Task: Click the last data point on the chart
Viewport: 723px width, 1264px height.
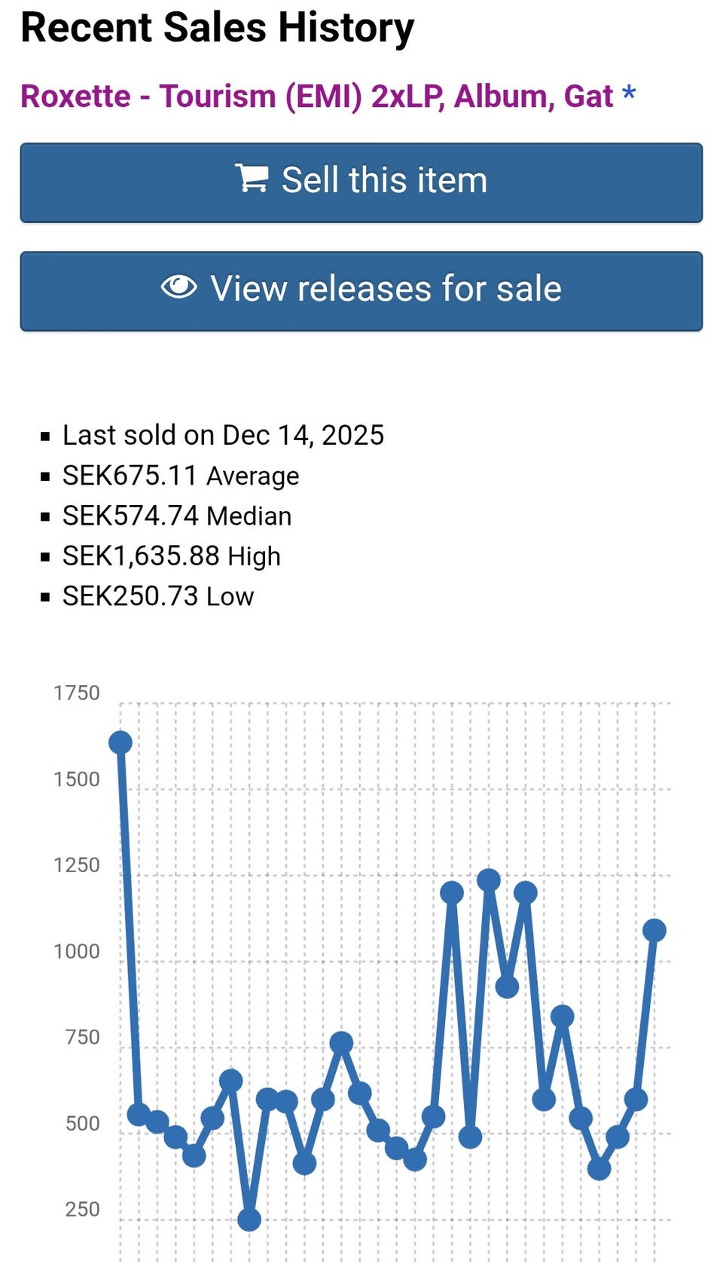Action: (x=654, y=931)
